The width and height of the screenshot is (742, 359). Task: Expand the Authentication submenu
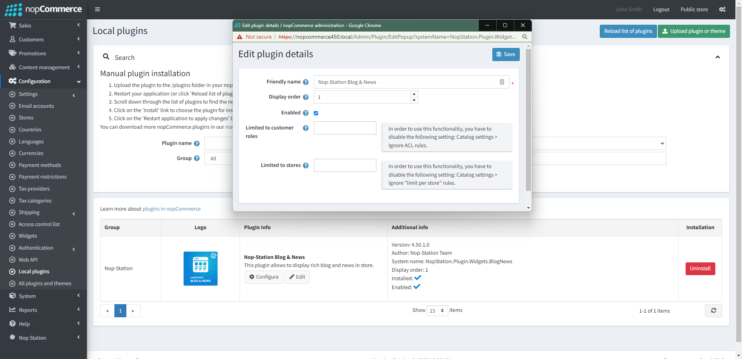pyautogui.click(x=43, y=248)
